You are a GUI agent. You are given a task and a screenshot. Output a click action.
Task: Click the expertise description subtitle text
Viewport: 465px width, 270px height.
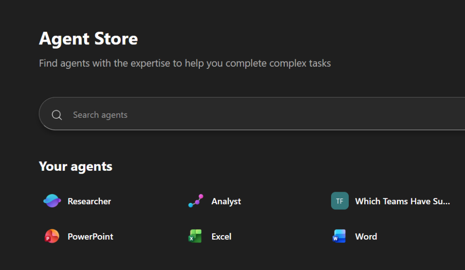pos(185,63)
